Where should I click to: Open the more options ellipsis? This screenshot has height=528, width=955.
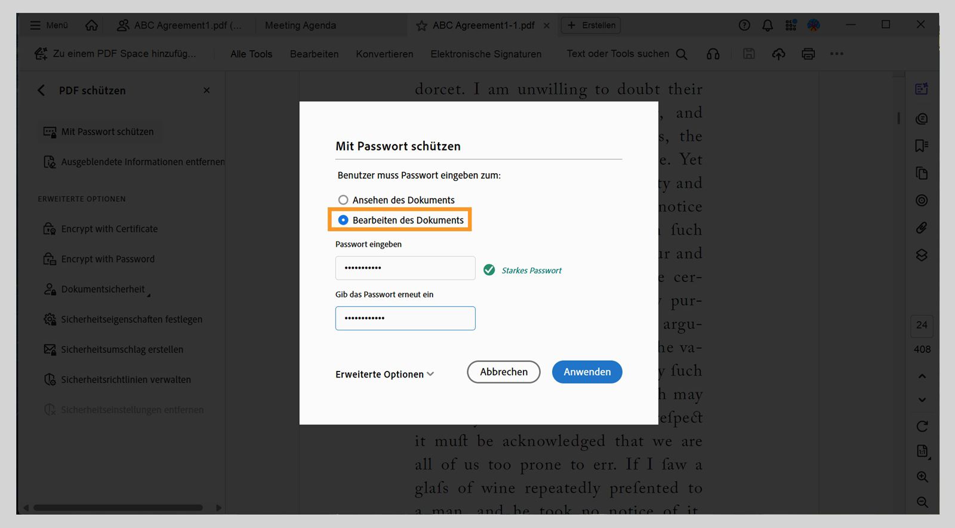coord(837,54)
